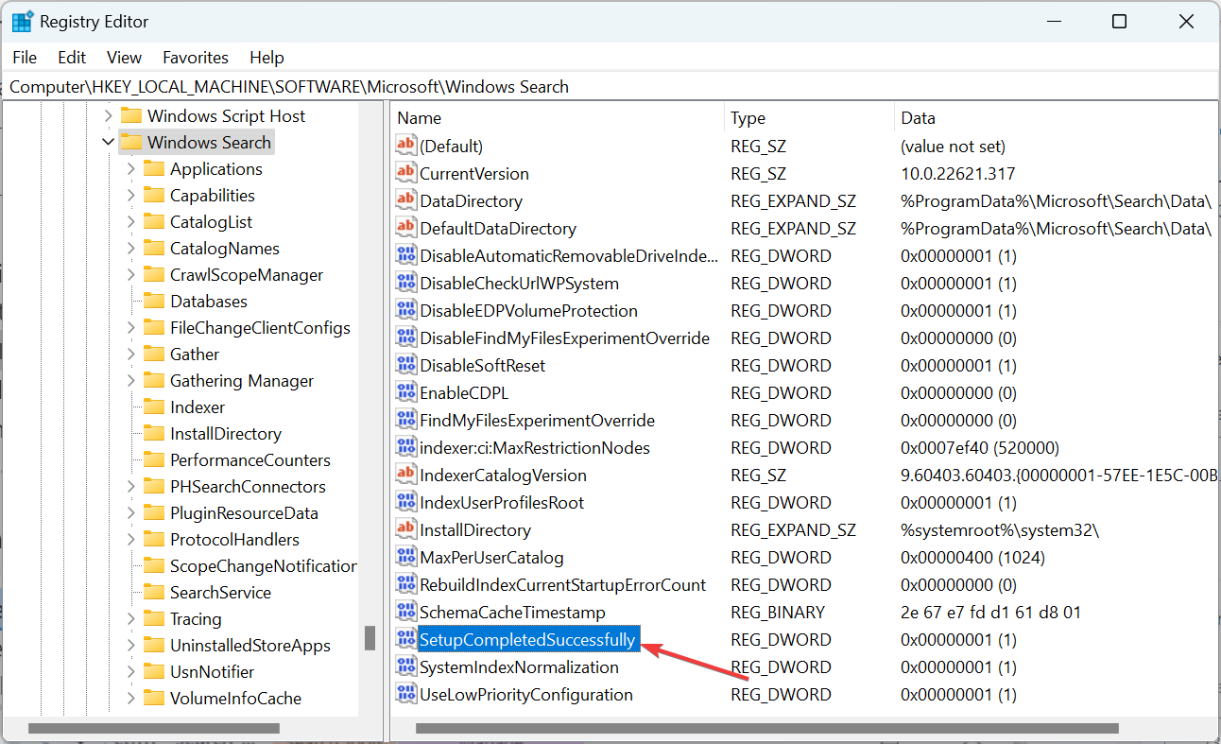Screen dimensions: 1221x744
Task: Click the InstallDirectory value's ab icon
Action: 406,529
